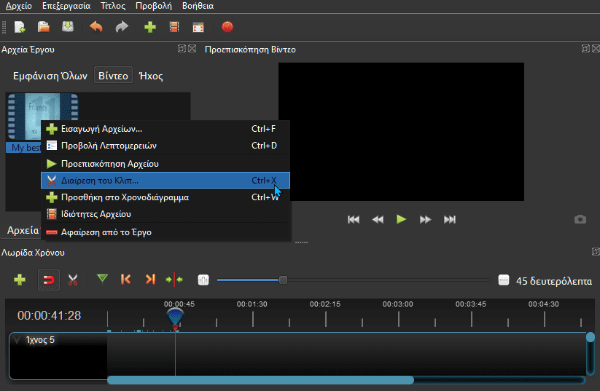Screen dimensions: 600x391
Task: Click the horizontal timeline scrollbar
Action: 260,380
